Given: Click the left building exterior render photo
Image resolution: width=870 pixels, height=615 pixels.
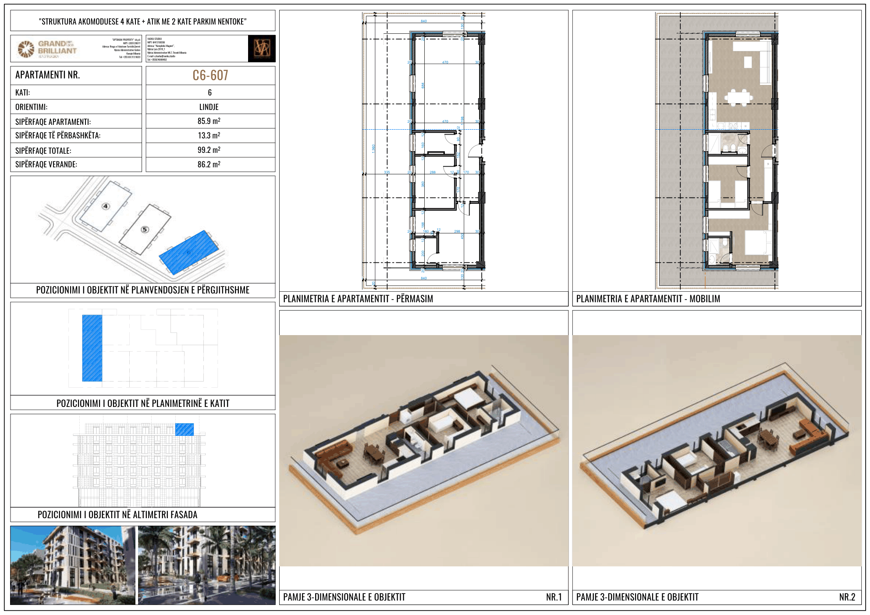Looking at the screenshot, I should 73,565.
